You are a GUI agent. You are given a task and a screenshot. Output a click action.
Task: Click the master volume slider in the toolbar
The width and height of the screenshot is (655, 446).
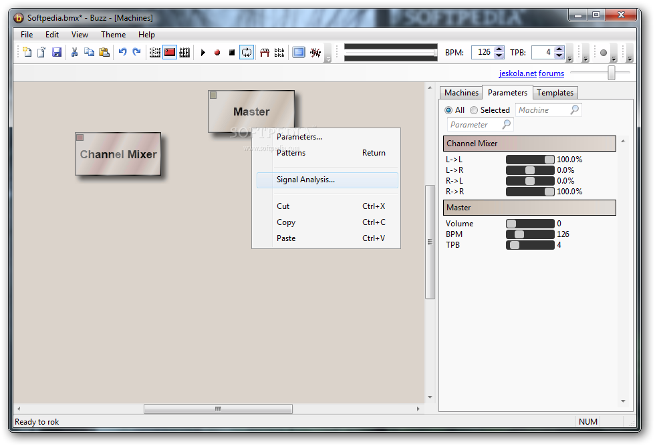pos(390,53)
